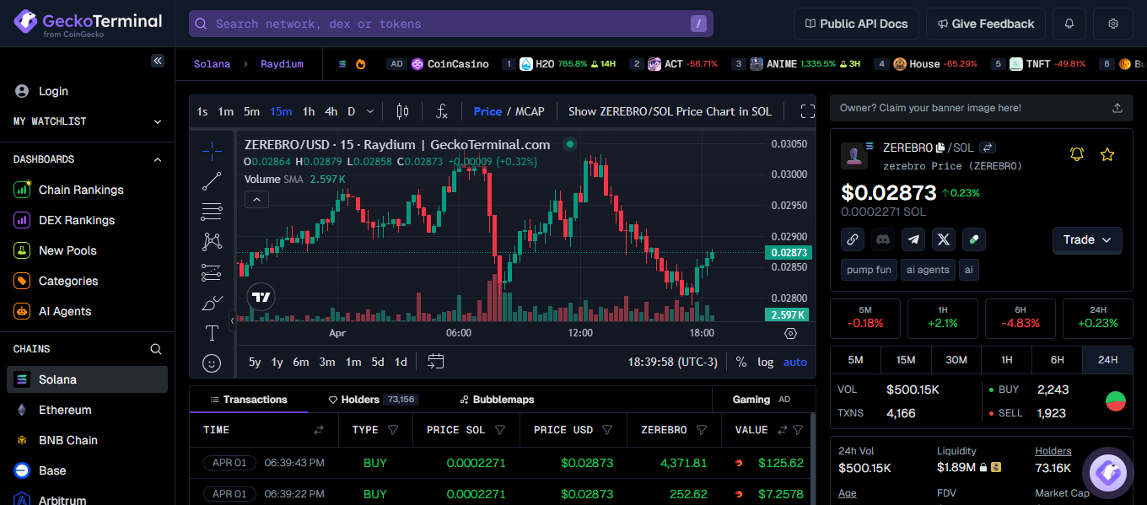Select the Trend Line drawing tool
This screenshot has width=1147, height=505.
point(212,180)
